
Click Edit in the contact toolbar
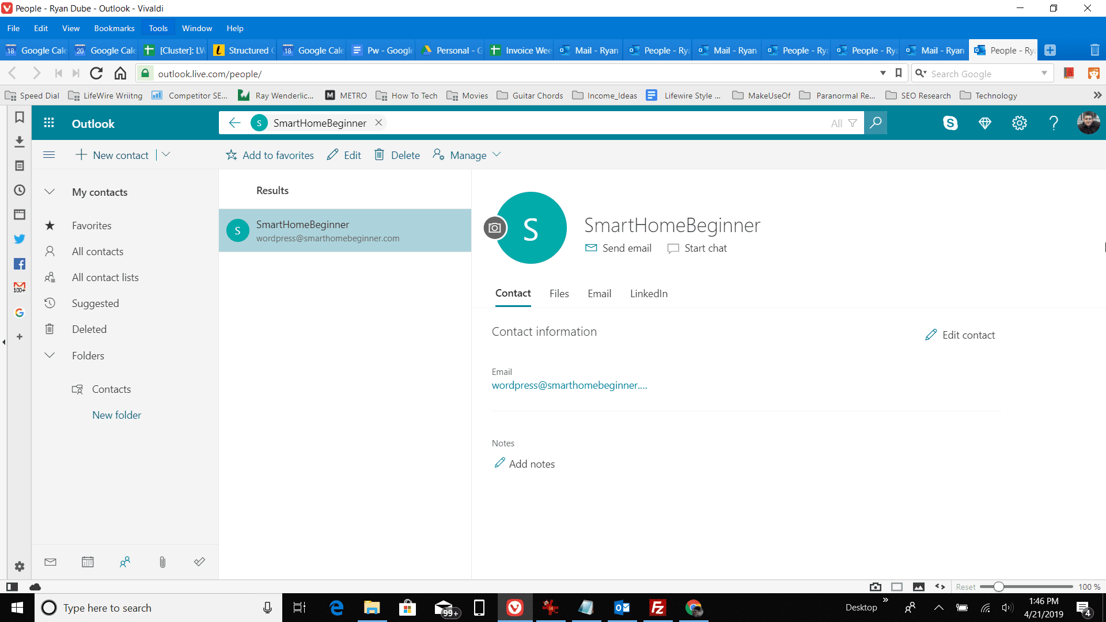click(x=344, y=155)
